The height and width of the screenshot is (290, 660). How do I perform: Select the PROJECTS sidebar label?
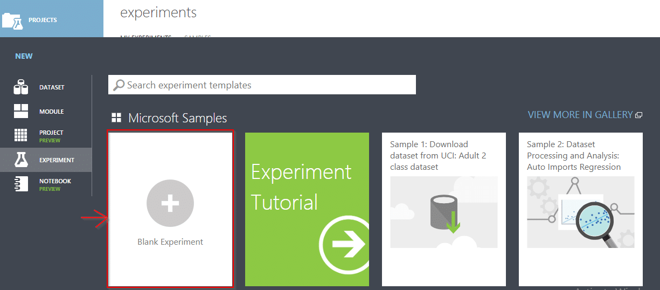pyautogui.click(x=43, y=20)
